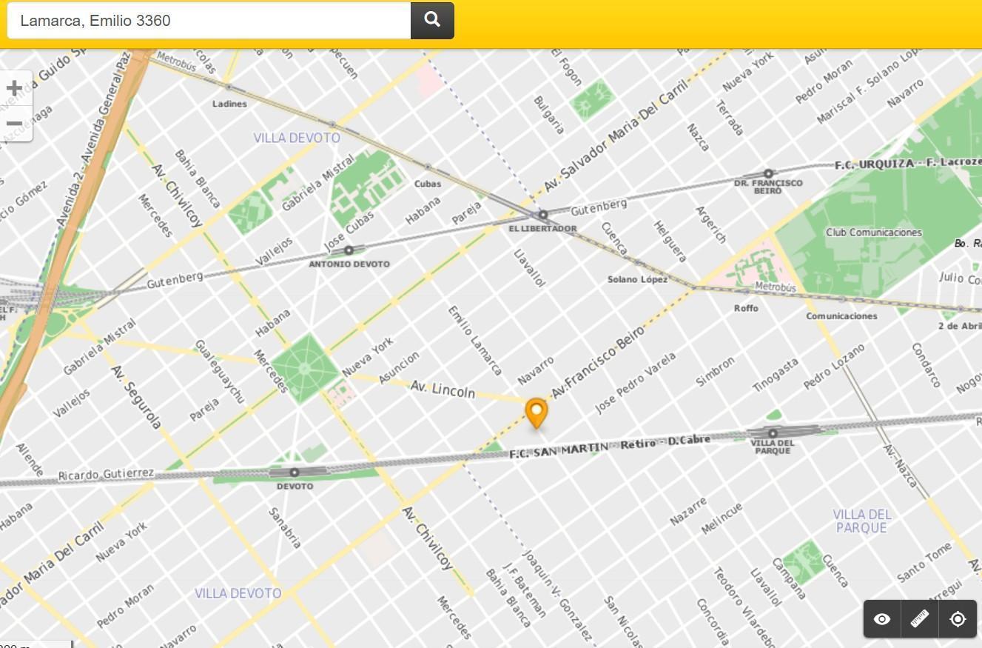
Task: Click the Gualeguaychu street label
Action: click(219, 372)
